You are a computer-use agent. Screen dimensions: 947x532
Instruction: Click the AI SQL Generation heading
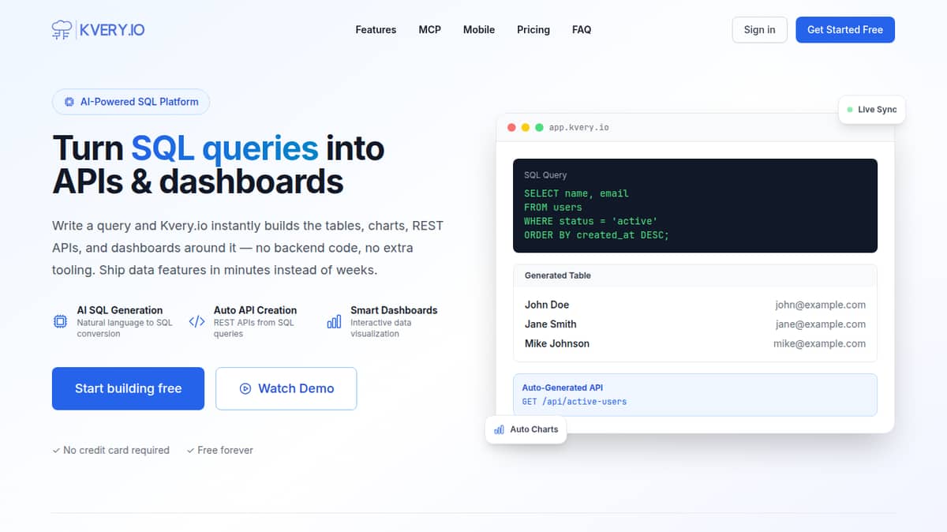[120, 310]
